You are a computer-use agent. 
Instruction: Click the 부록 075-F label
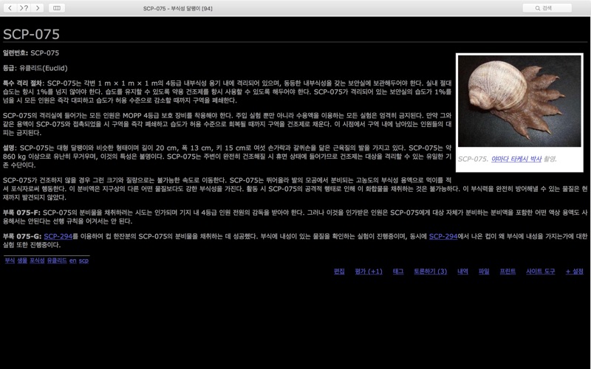[22, 213]
